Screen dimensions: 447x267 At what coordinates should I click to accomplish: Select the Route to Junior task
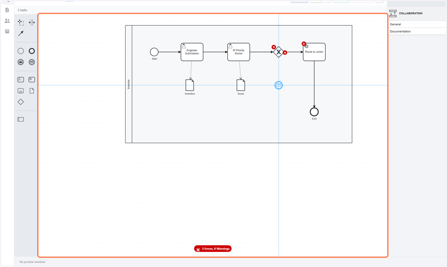click(x=314, y=52)
